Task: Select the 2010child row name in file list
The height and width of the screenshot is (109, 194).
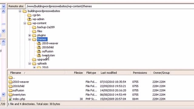Action: tap(18, 86)
